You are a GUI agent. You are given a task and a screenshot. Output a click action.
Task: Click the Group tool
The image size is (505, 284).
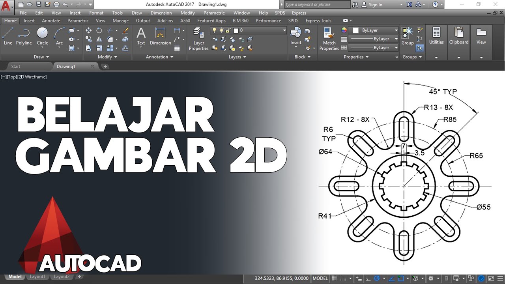click(408, 36)
